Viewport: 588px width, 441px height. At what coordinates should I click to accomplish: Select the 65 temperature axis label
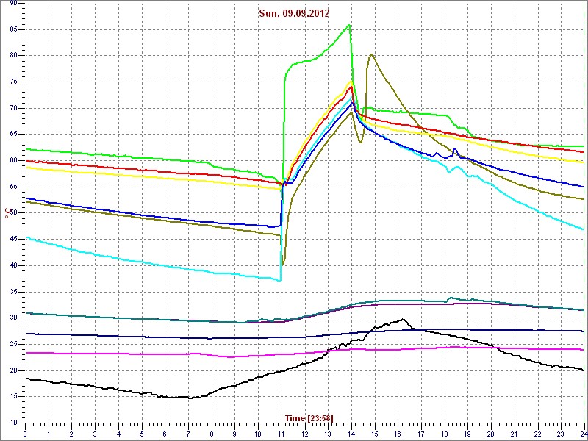[x=12, y=135]
